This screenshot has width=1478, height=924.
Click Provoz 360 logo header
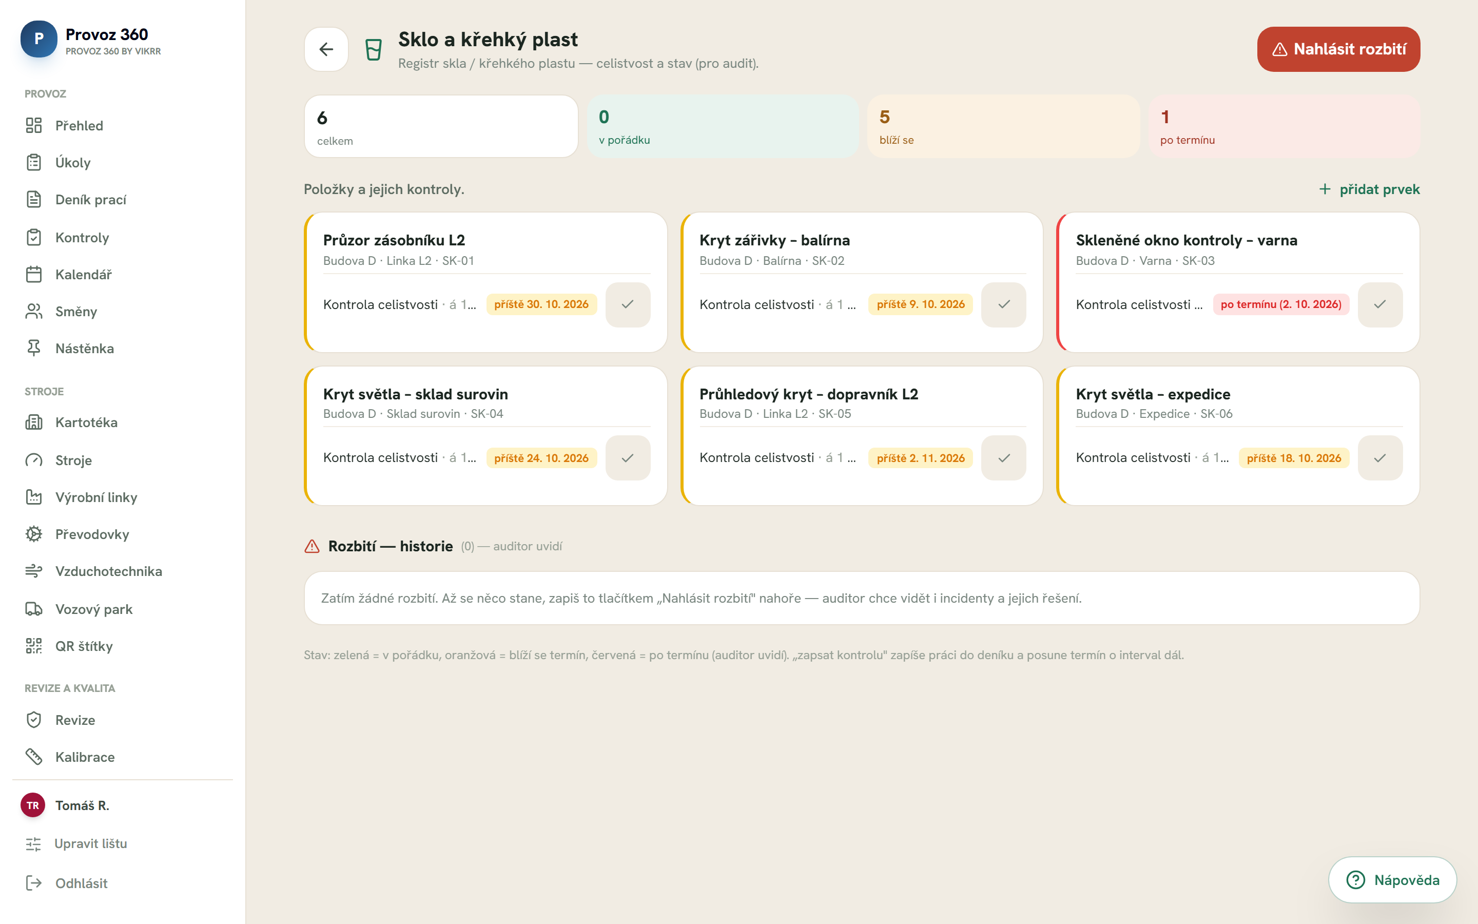[91, 40]
